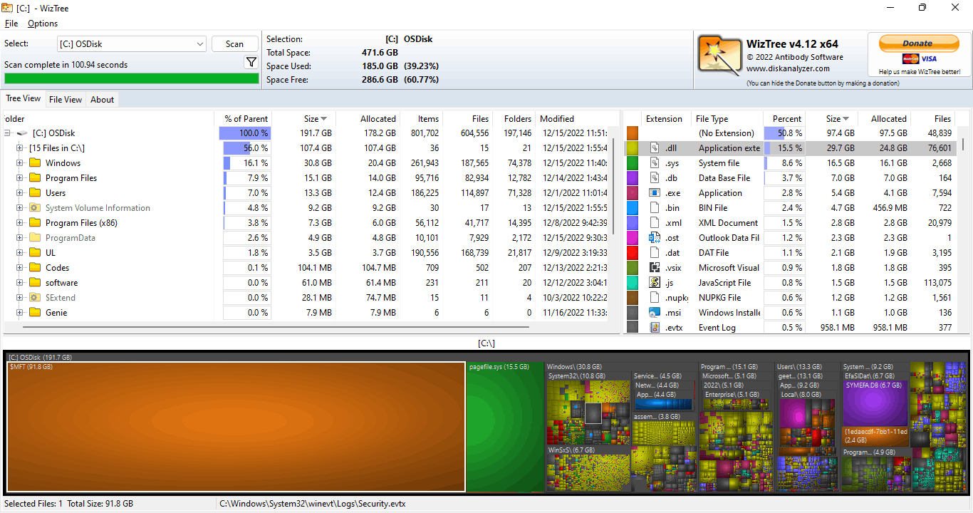Click the UL folder icon
Image resolution: width=973 pixels, height=513 pixels.
tap(34, 253)
